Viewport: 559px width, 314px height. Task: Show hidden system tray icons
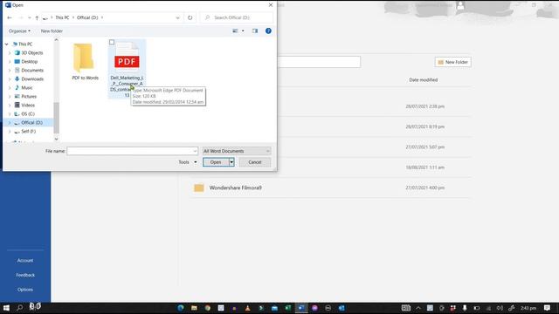coord(418,308)
